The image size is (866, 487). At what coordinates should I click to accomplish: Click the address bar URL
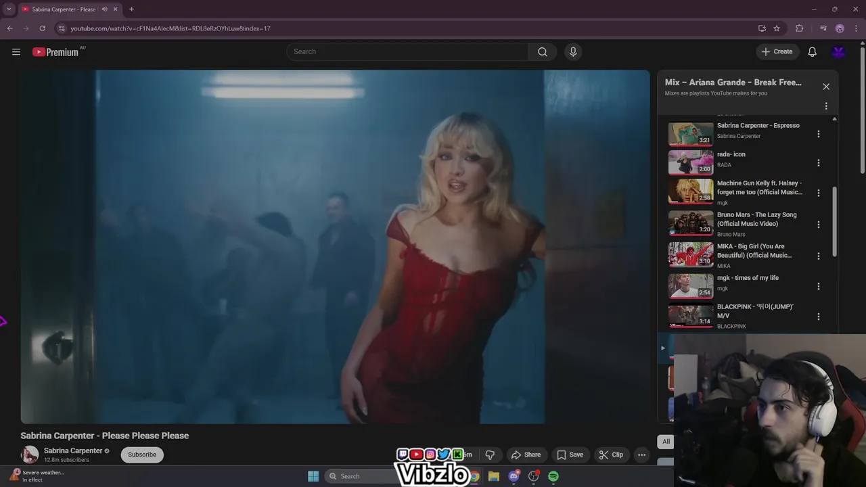(x=170, y=28)
